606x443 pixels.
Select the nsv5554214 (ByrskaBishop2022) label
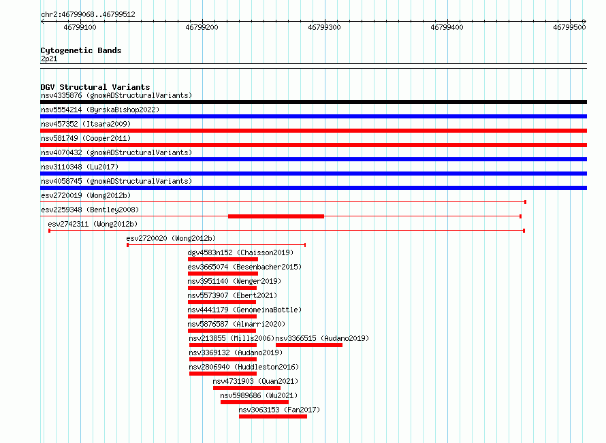click(x=100, y=110)
